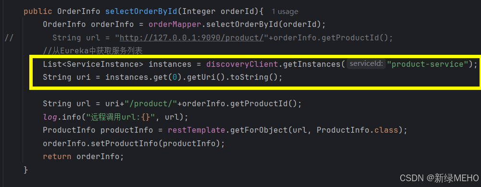
Task: Click the List<ServiceInstance> type declaration
Action: click(93, 64)
